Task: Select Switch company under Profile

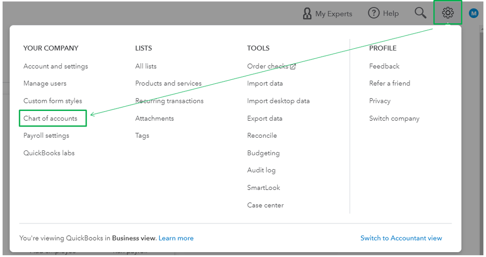Action: pos(394,118)
